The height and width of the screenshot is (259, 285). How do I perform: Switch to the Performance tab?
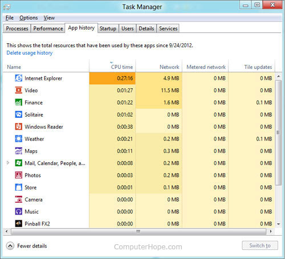click(x=48, y=28)
